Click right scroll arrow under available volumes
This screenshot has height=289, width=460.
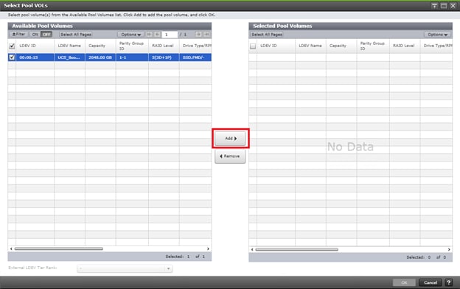click(208, 248)
